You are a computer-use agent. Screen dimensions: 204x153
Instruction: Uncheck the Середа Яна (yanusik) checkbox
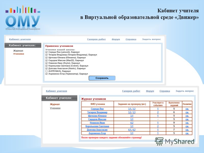[46, 52]
